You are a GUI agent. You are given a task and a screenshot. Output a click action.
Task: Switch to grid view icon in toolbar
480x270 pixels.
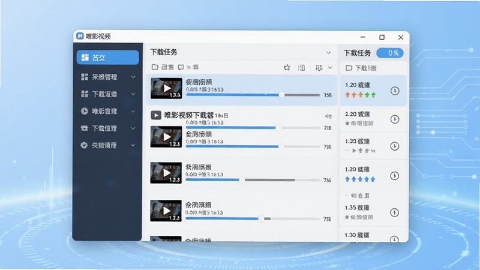pyautogui.click(x=319, y=68)
